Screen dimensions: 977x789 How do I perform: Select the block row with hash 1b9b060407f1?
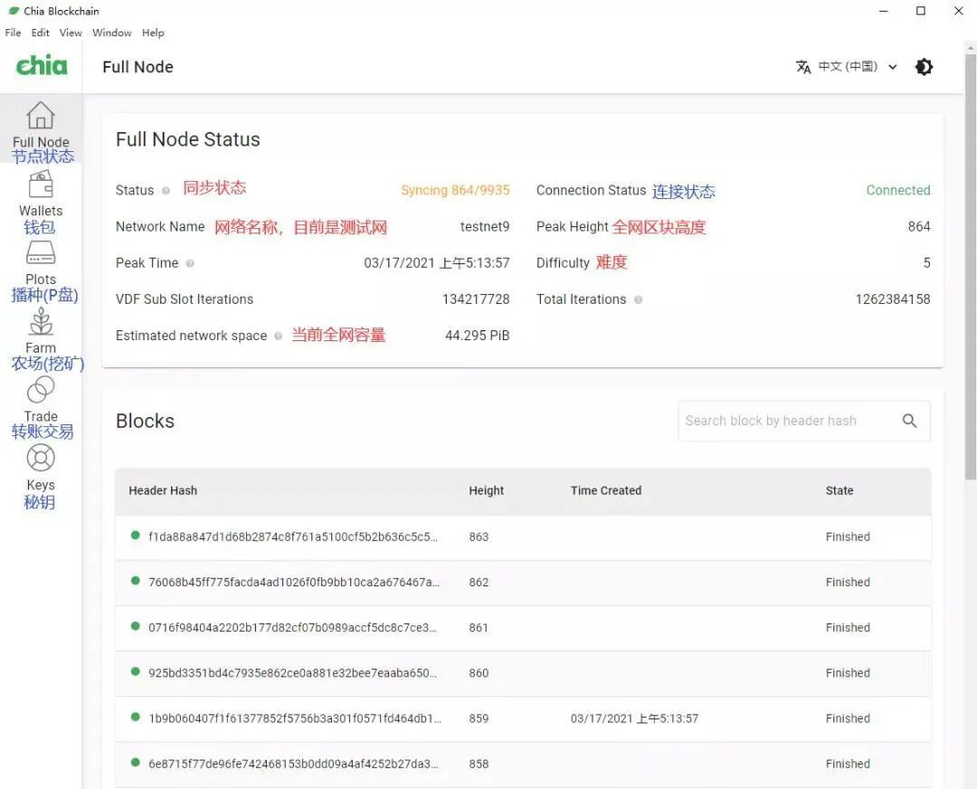click(523, 718)
